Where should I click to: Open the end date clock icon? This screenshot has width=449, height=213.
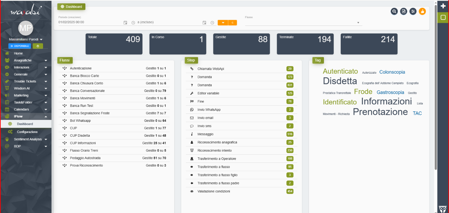click(212, 23)
